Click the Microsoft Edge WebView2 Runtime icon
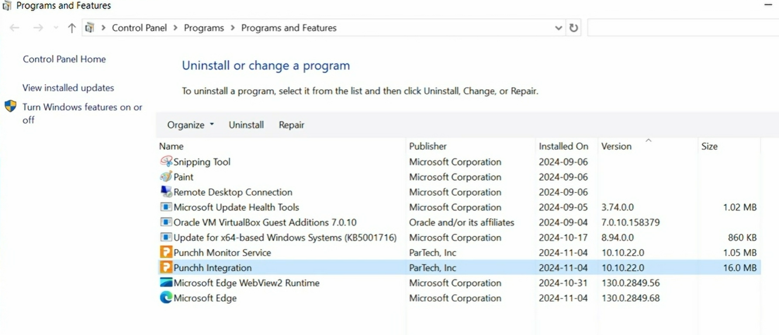The height and width of the screenshot is (335, 779). coord(166,283)
